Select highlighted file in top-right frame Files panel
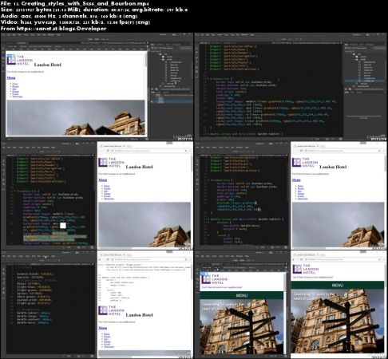The width and height of the screenshot is (388, 359). point(365,81)
